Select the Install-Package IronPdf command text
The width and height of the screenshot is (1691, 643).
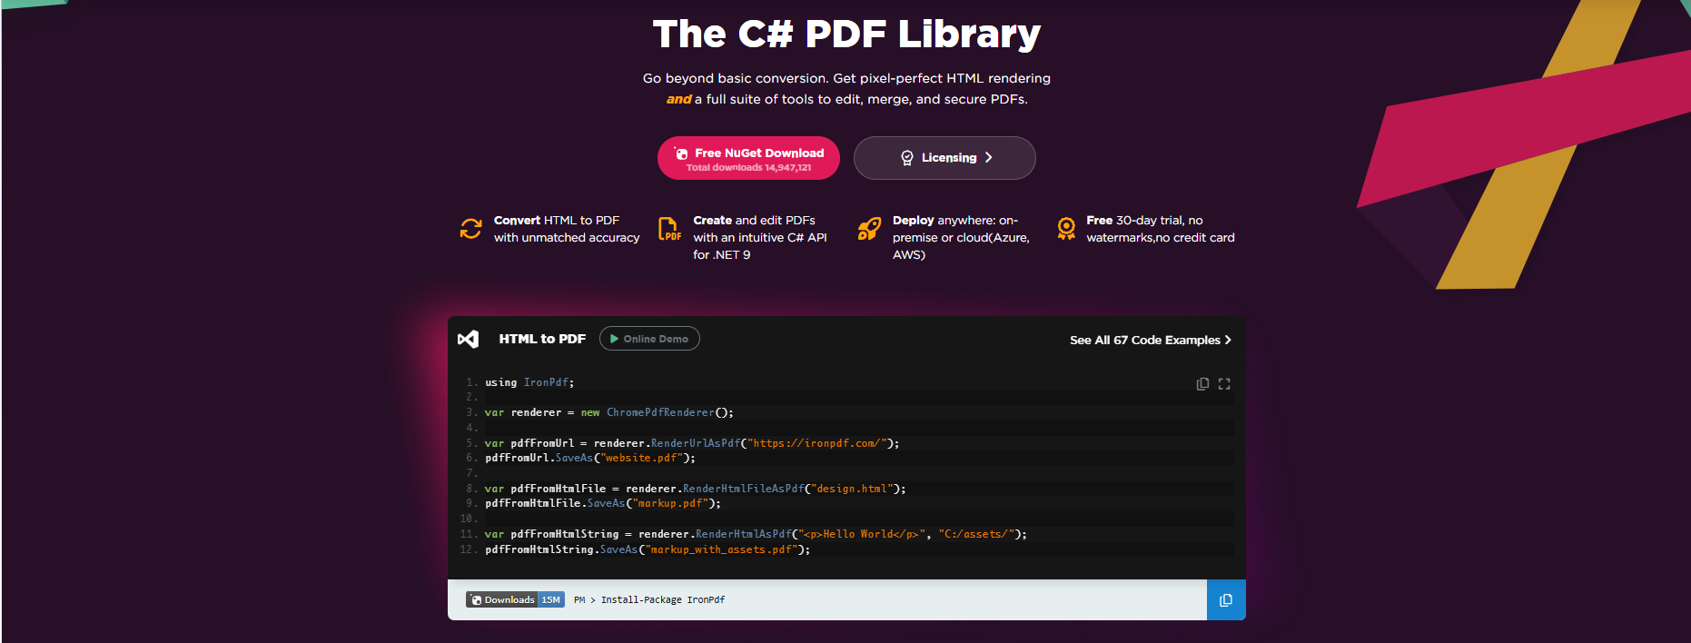coord(662,600)
